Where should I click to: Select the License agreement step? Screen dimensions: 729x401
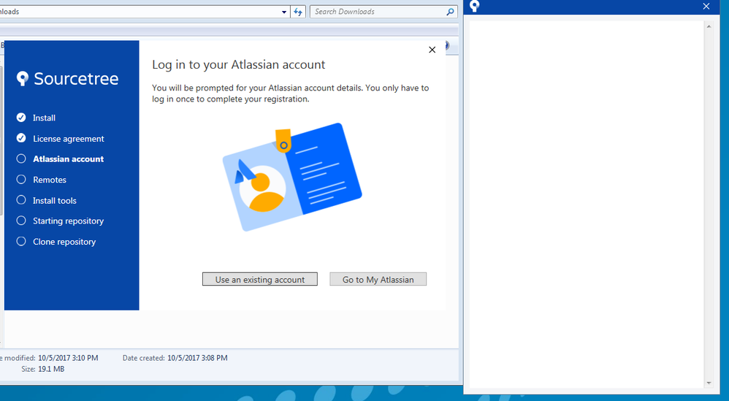(61, 139)
